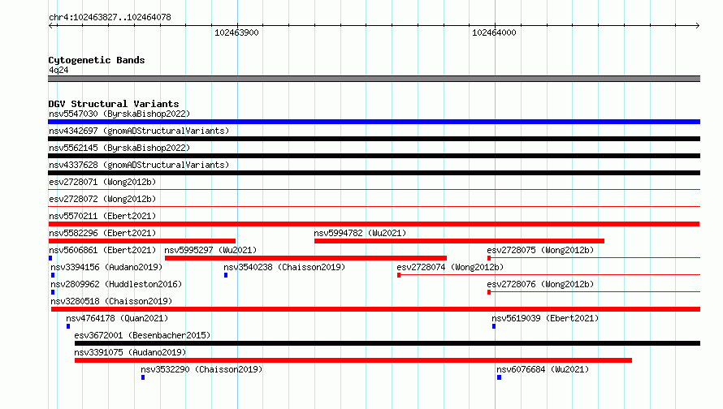The height and width of the screenshot is (409, 723).
Task: Click the red marker under esv2728074
Action: coord(399,275)
